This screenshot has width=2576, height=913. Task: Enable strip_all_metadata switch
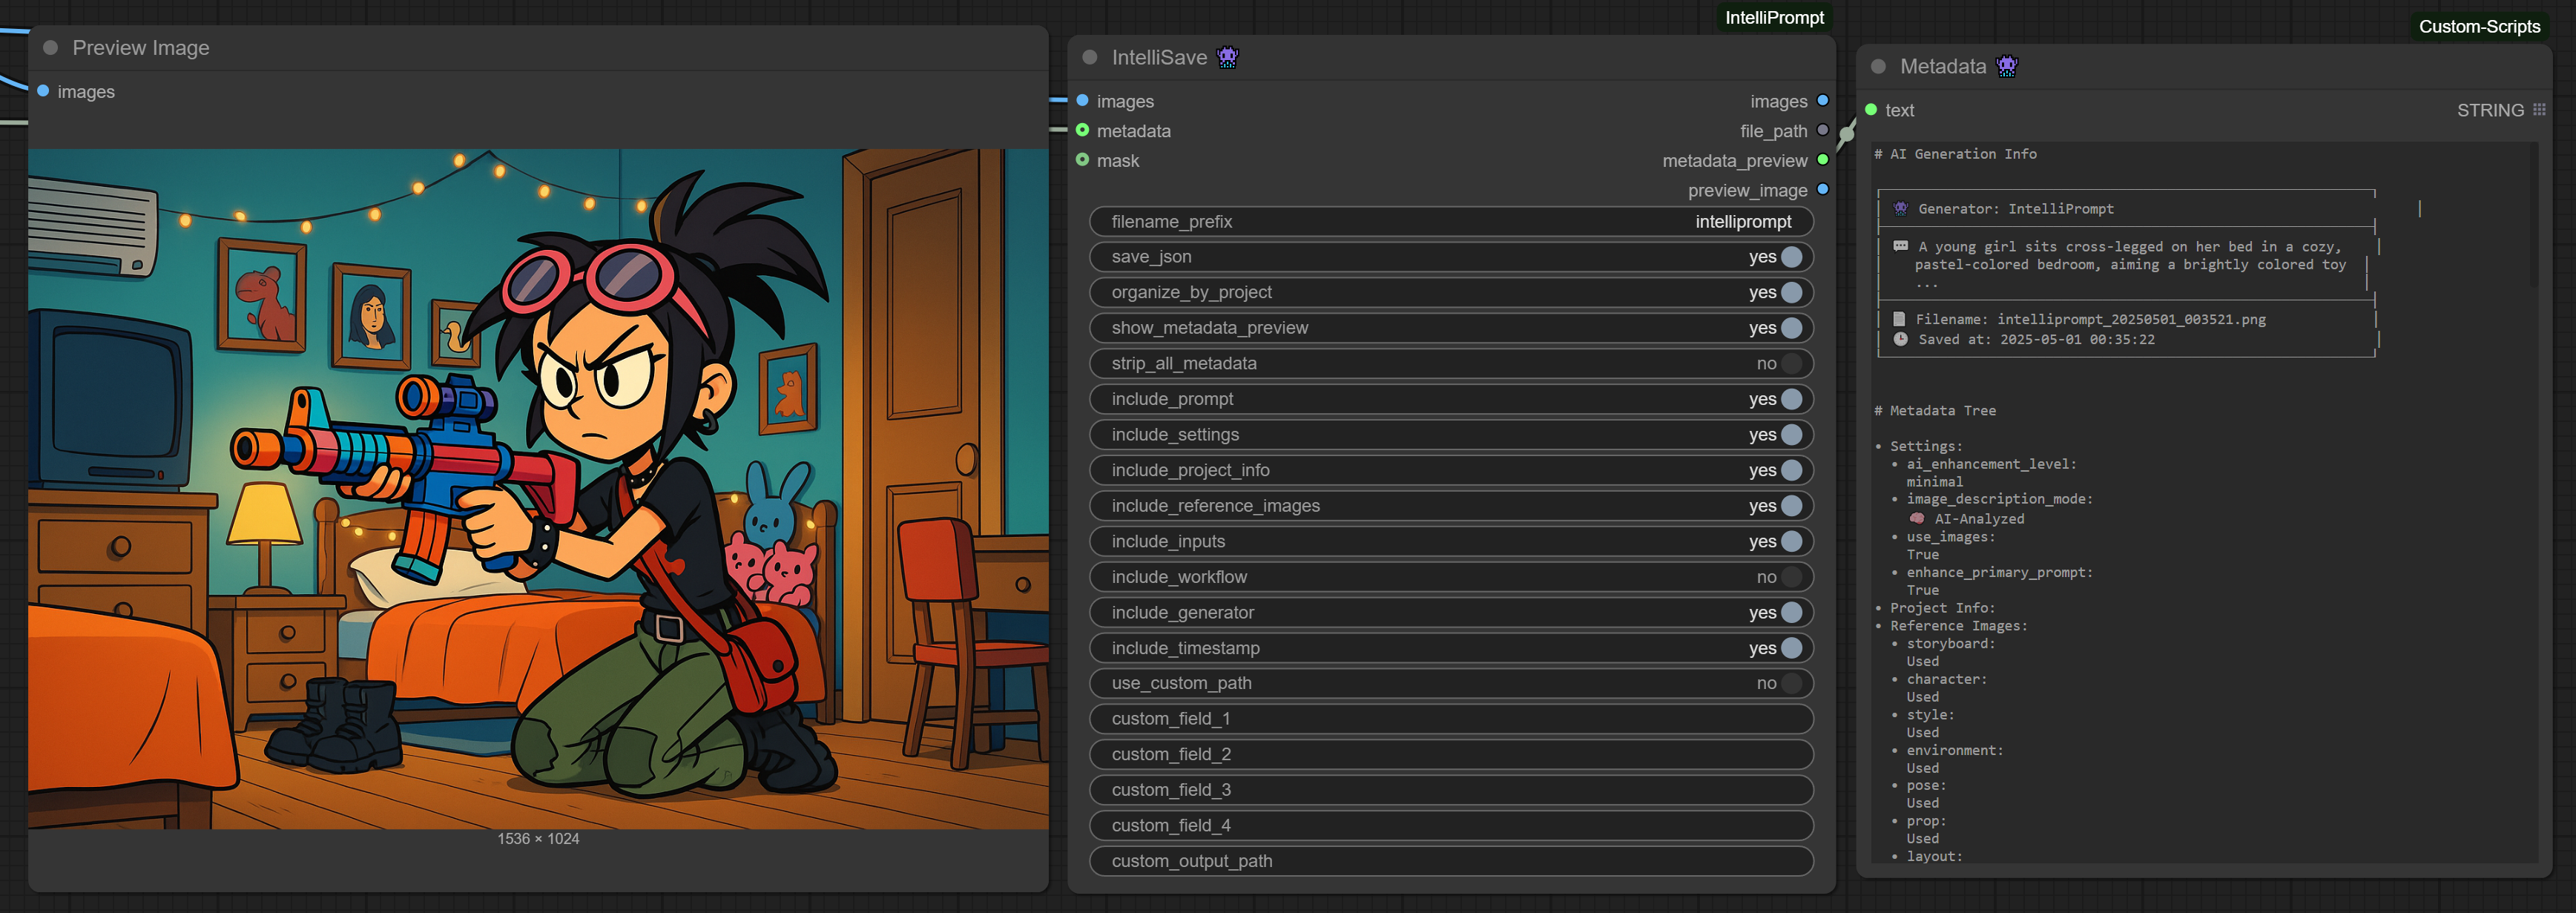(1791, 363)
